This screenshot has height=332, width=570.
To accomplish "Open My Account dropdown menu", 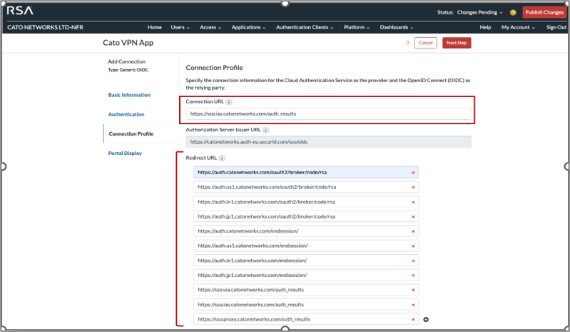I will (518, 27).
